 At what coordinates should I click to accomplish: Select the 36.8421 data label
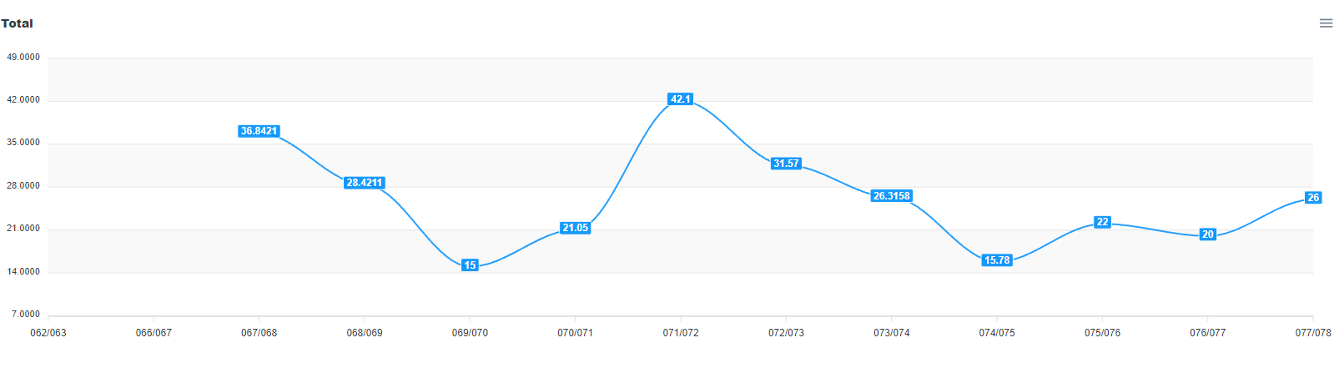coord(259,131)
